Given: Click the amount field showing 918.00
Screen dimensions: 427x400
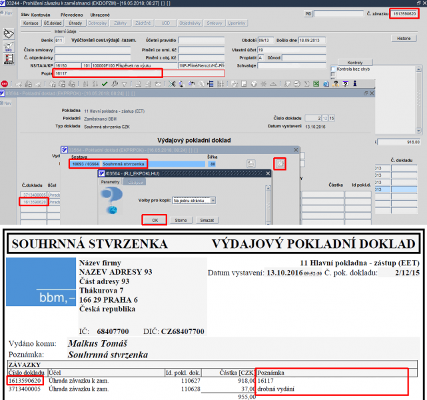Looking at the screenshot, I should click(398, 142).
